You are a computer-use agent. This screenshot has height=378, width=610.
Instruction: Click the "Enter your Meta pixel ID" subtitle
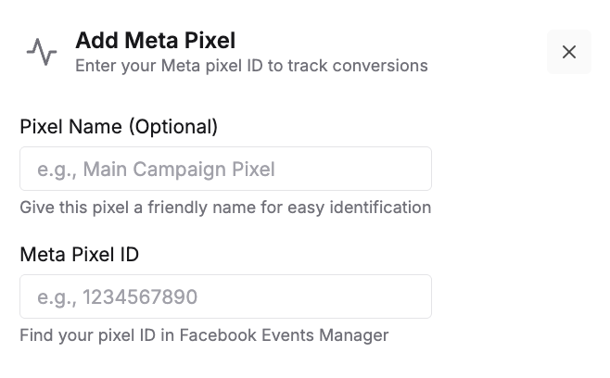click(251, 66)
